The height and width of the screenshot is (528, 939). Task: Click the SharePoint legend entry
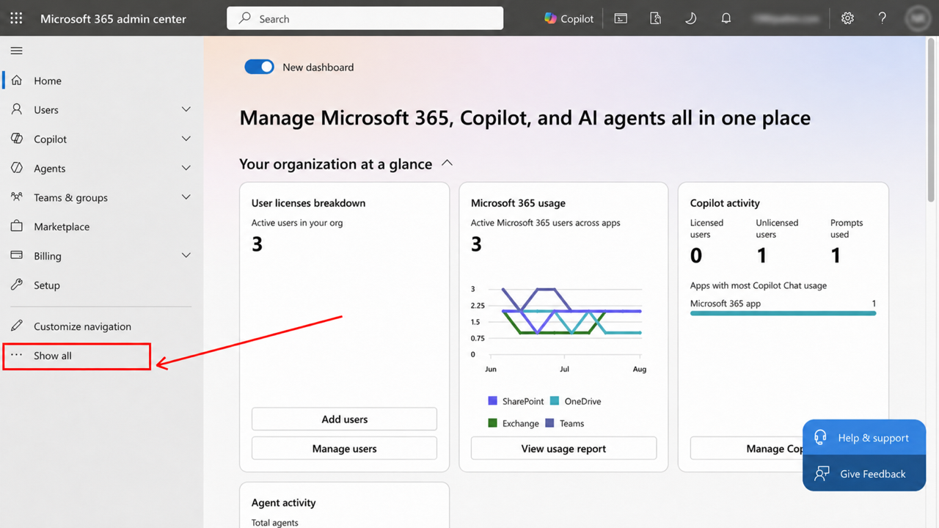click(516, 401)
